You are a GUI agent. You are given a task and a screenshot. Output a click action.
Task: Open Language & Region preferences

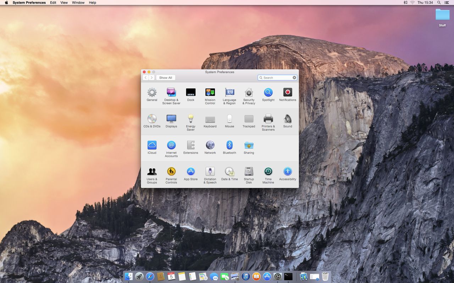pos(229,96)
